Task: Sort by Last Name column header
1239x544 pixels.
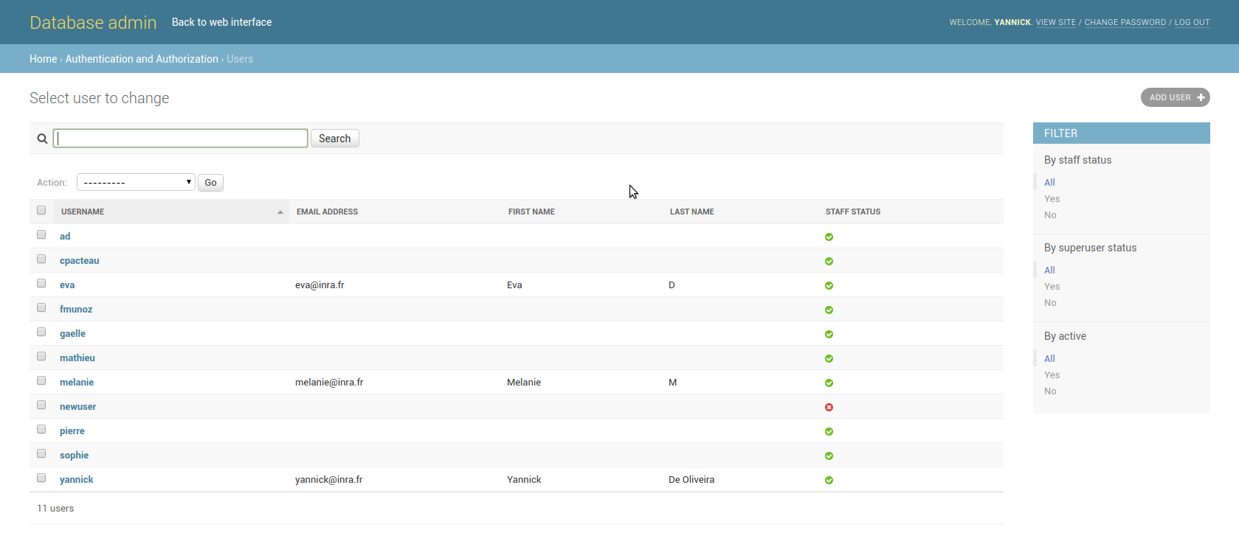Action: point(692,212)
